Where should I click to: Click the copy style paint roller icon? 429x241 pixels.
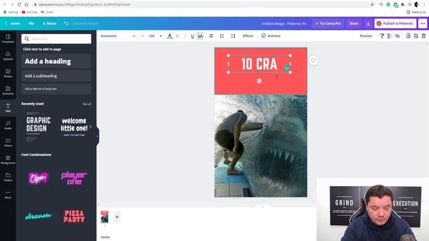tap(382, 36)
